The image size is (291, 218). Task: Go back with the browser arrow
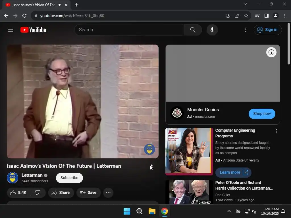pyautogui.click(x=6, y=16)
